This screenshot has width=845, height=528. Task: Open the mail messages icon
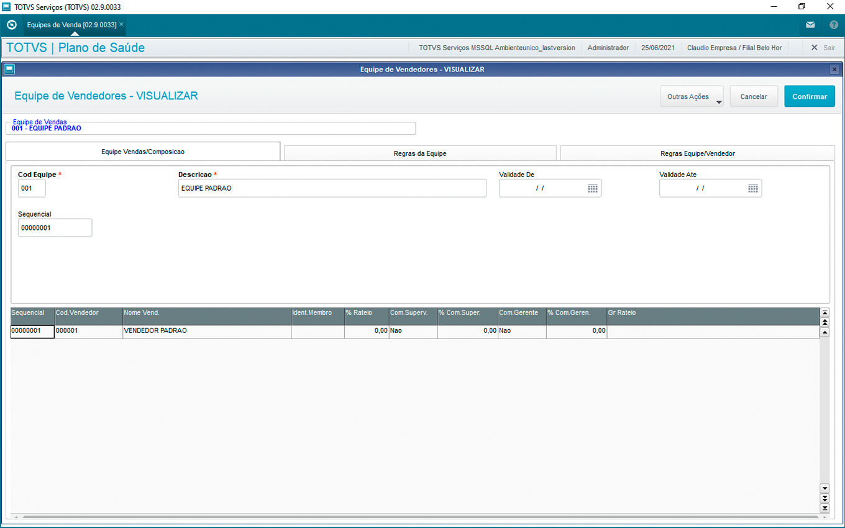click(x=810, y=25)
